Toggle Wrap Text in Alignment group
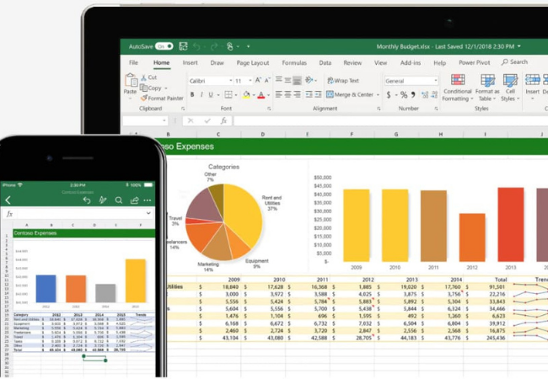This screenshot has height=379, width=548. coord(343,81)
